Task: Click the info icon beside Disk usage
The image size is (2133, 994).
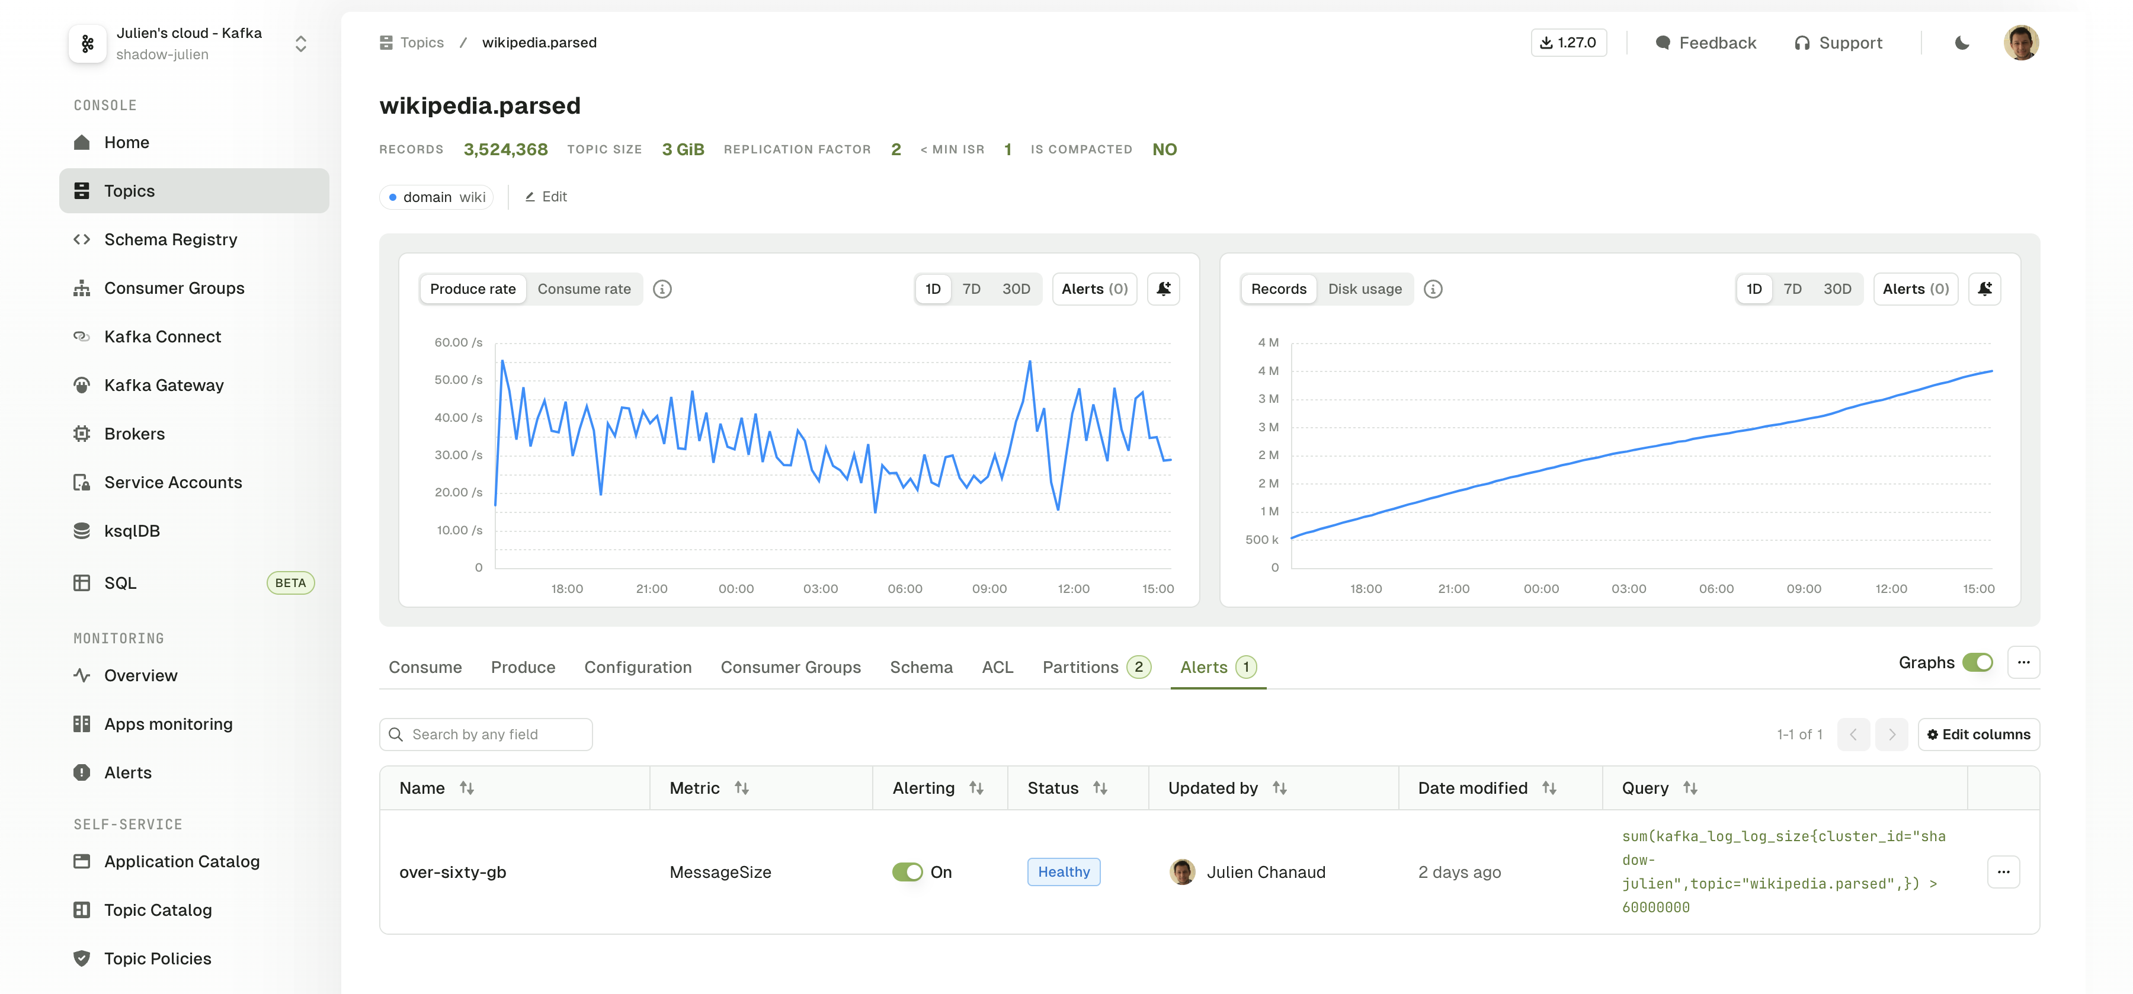Action: click(x=1433, y=289)
